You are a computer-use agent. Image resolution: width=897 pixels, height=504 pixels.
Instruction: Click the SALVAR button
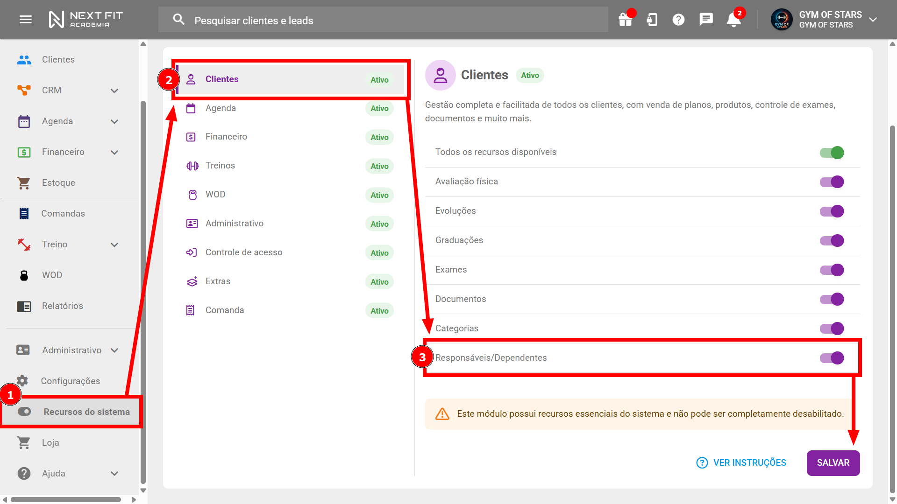point(833,463)
